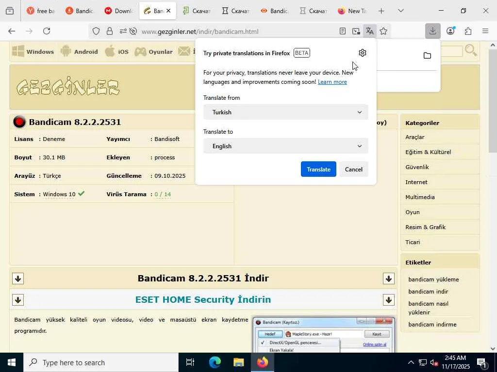Open Firefox application menu
Viewport: 497px width, 372px height.
485,31
